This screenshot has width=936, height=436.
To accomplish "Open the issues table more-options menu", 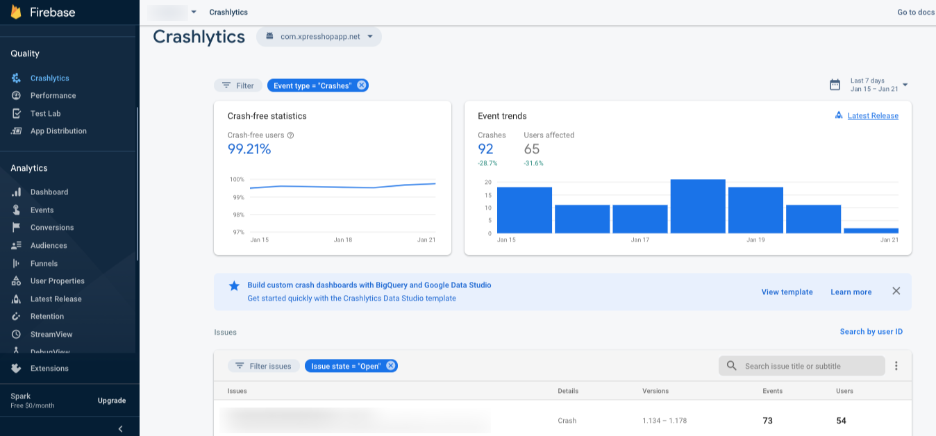I will coord(896,366).
